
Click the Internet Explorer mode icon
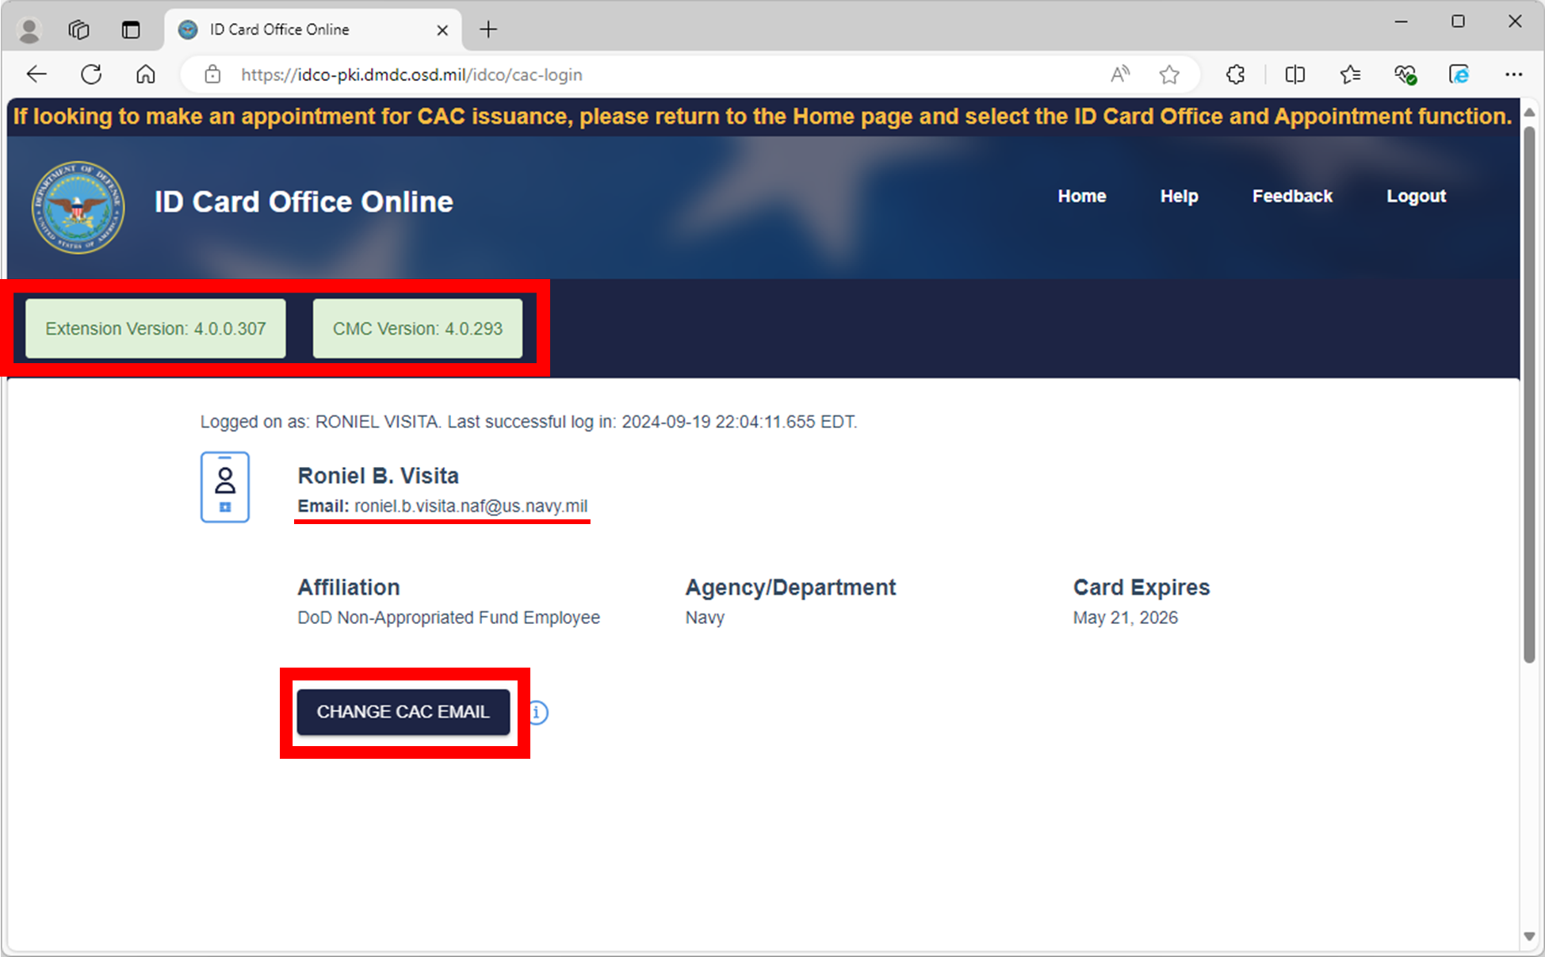1459,74
